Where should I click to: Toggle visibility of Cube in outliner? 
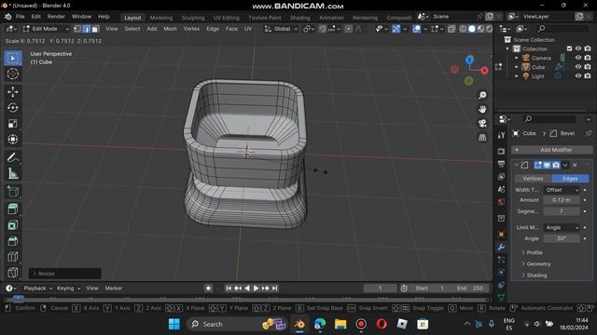pyautogui.click(x=578, y=67)
